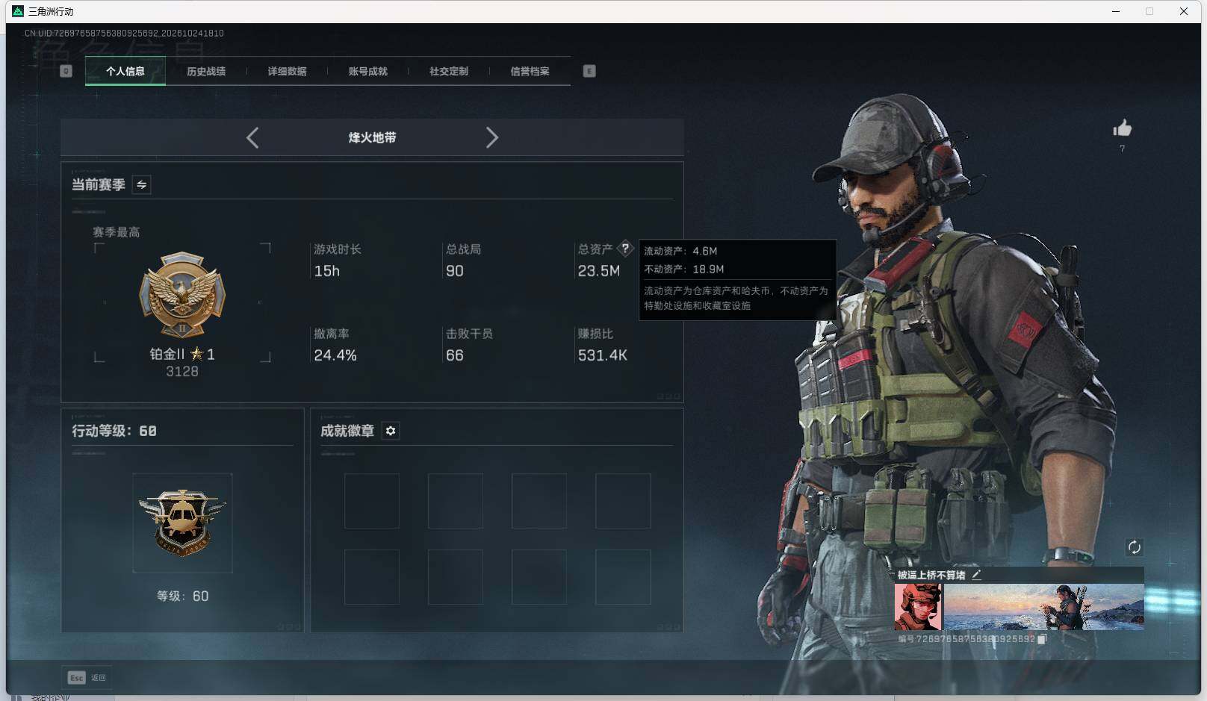Minimize the 三角洲行动 window

pos(1116,11)
